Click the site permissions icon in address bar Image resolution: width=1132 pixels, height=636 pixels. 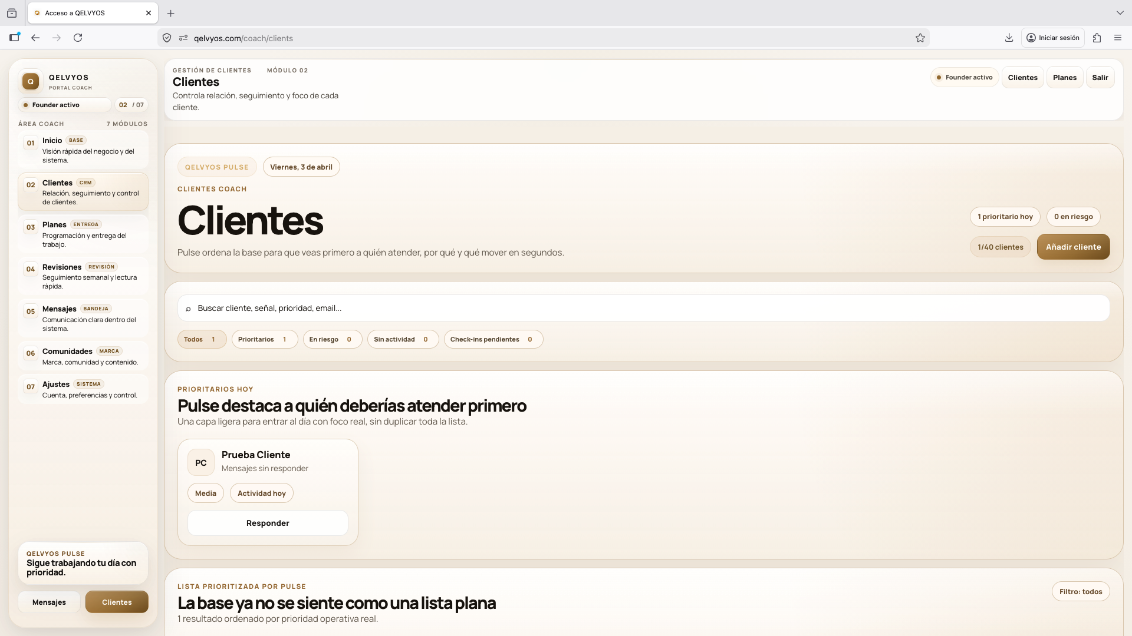[183, 38]
